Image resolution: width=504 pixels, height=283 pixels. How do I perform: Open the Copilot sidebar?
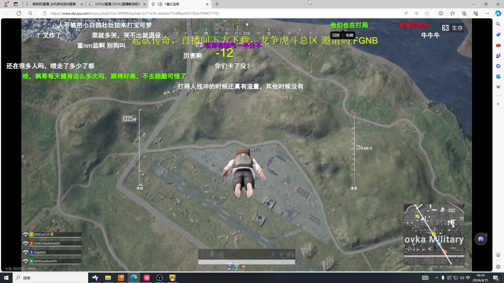click(x=498, y=13)
